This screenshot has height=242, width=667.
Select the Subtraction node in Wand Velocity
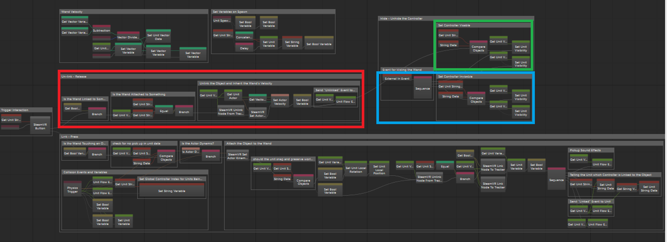tap(101, 29)
